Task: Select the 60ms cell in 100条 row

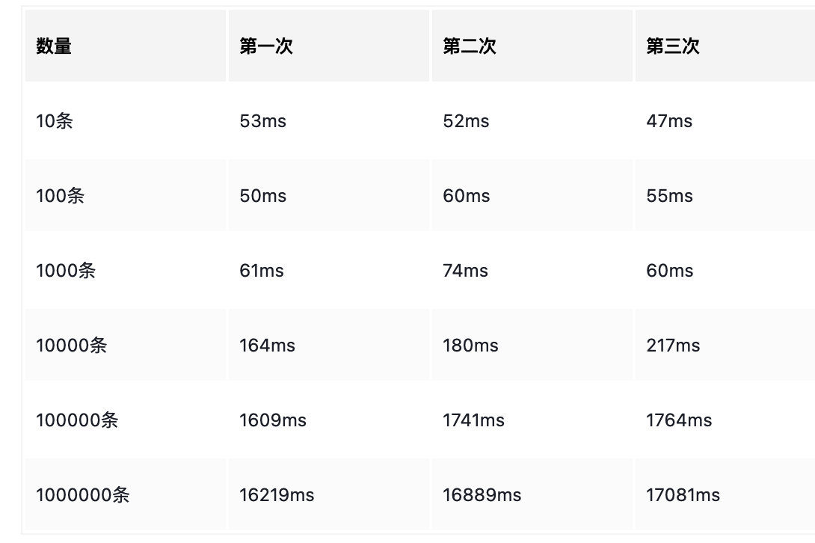Action: click(532, 195)
